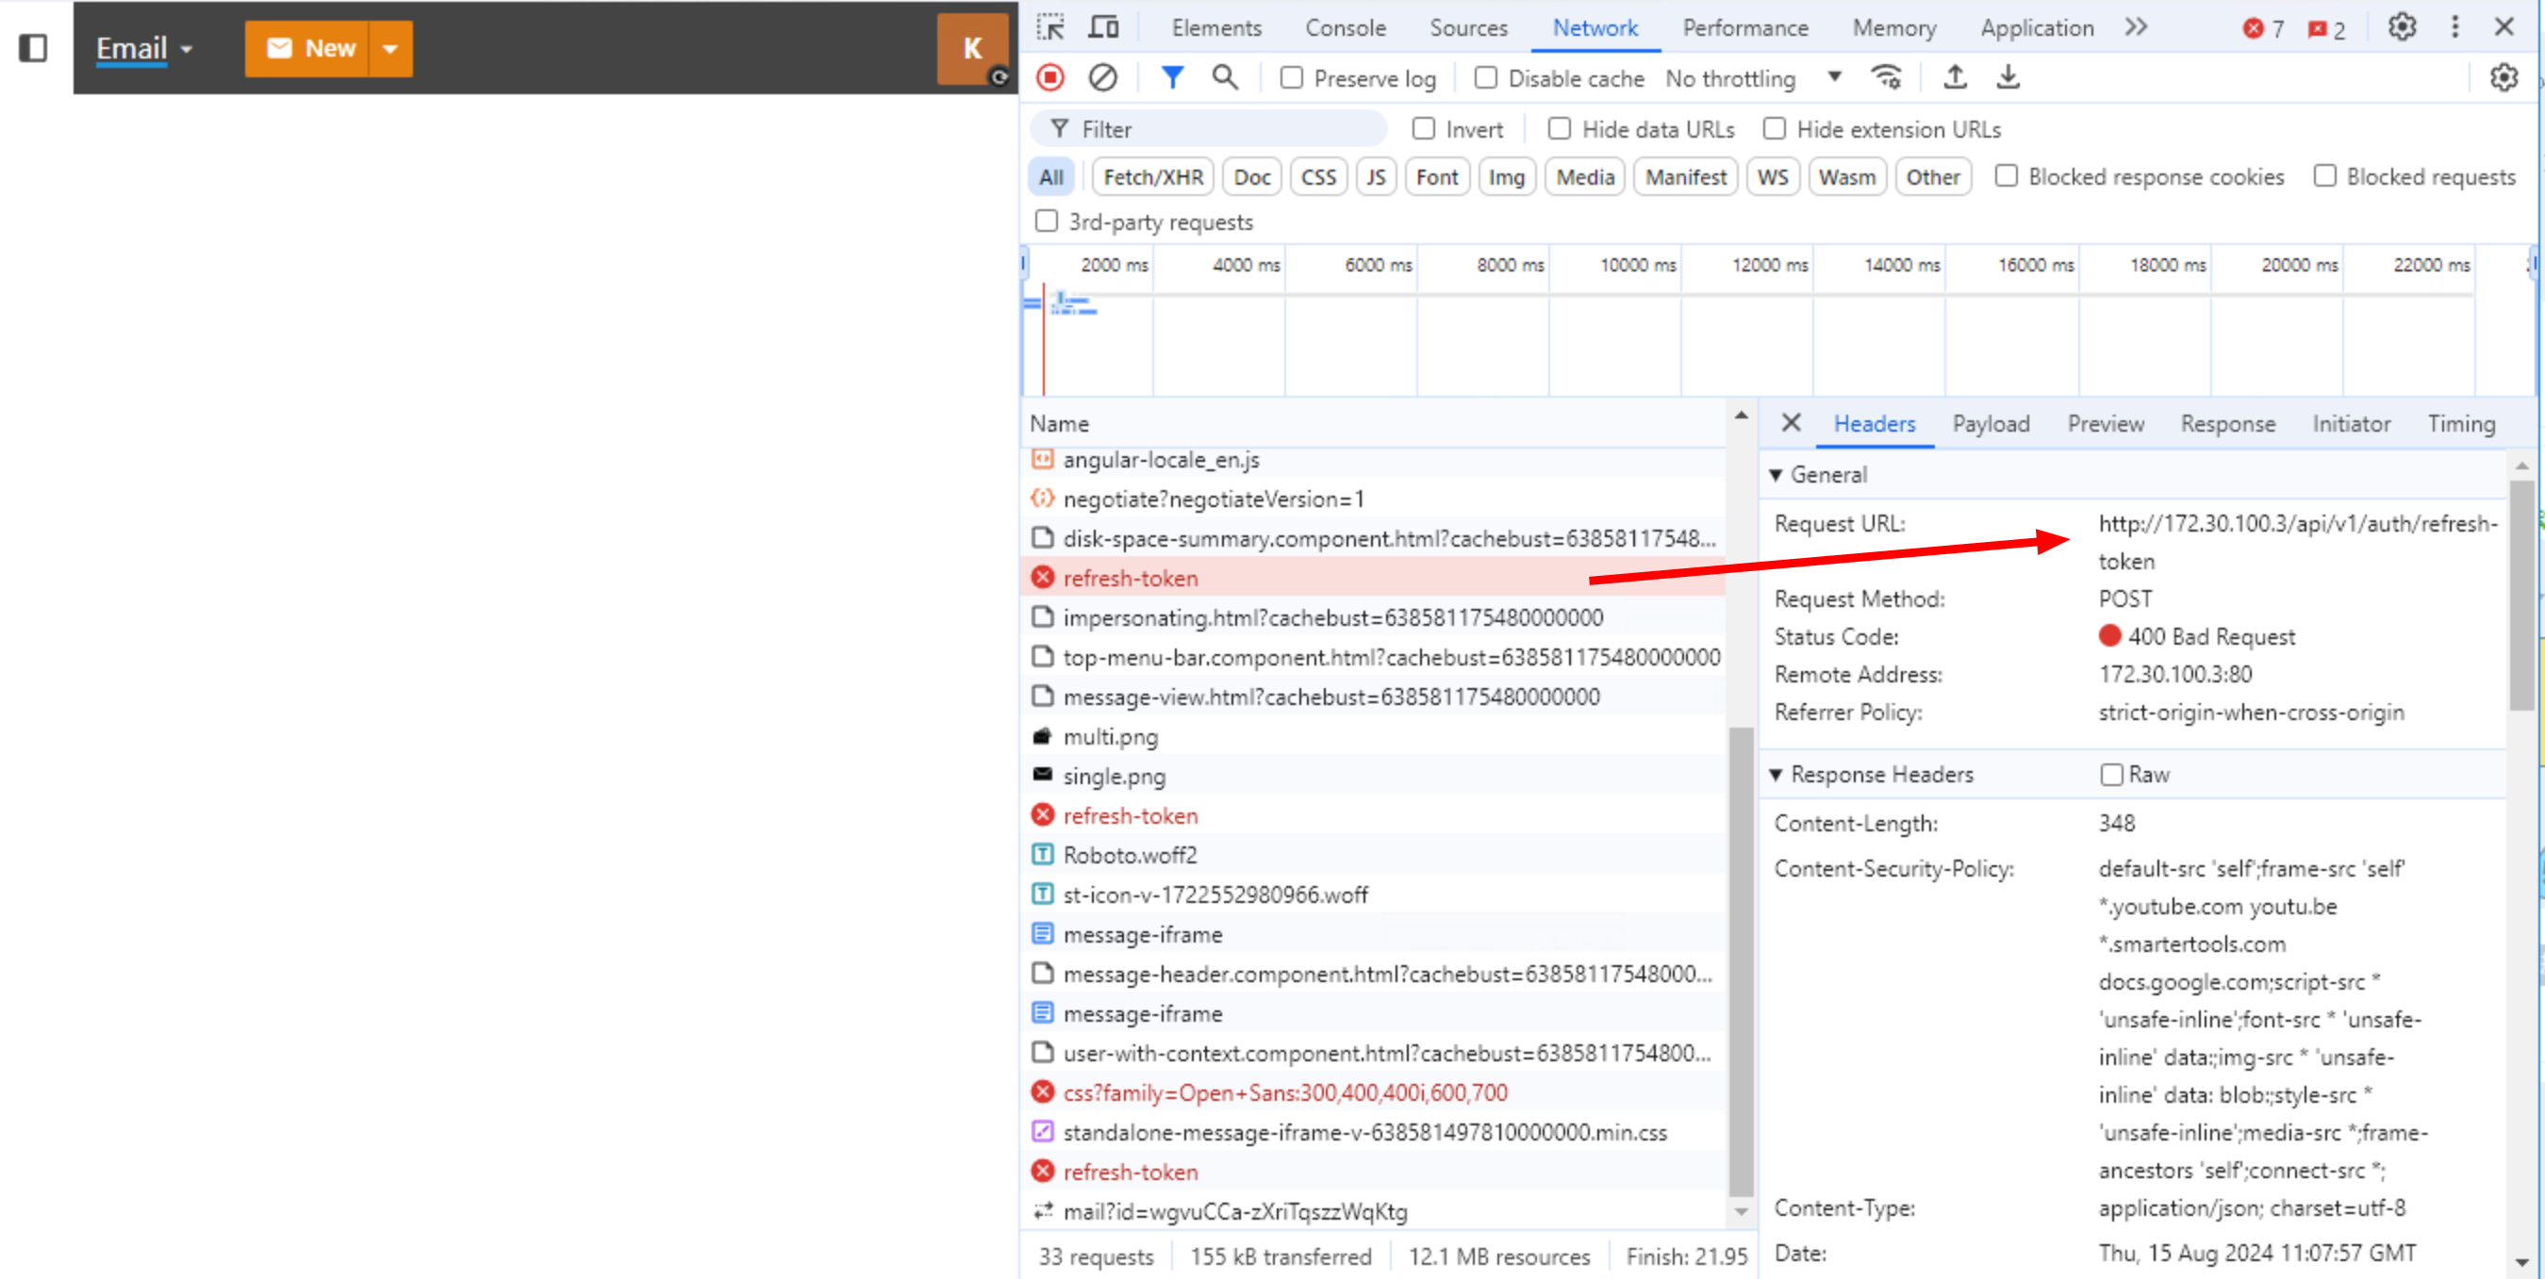
Task: Toggle the device toolbar icon
Action: tap(1102, 27)
